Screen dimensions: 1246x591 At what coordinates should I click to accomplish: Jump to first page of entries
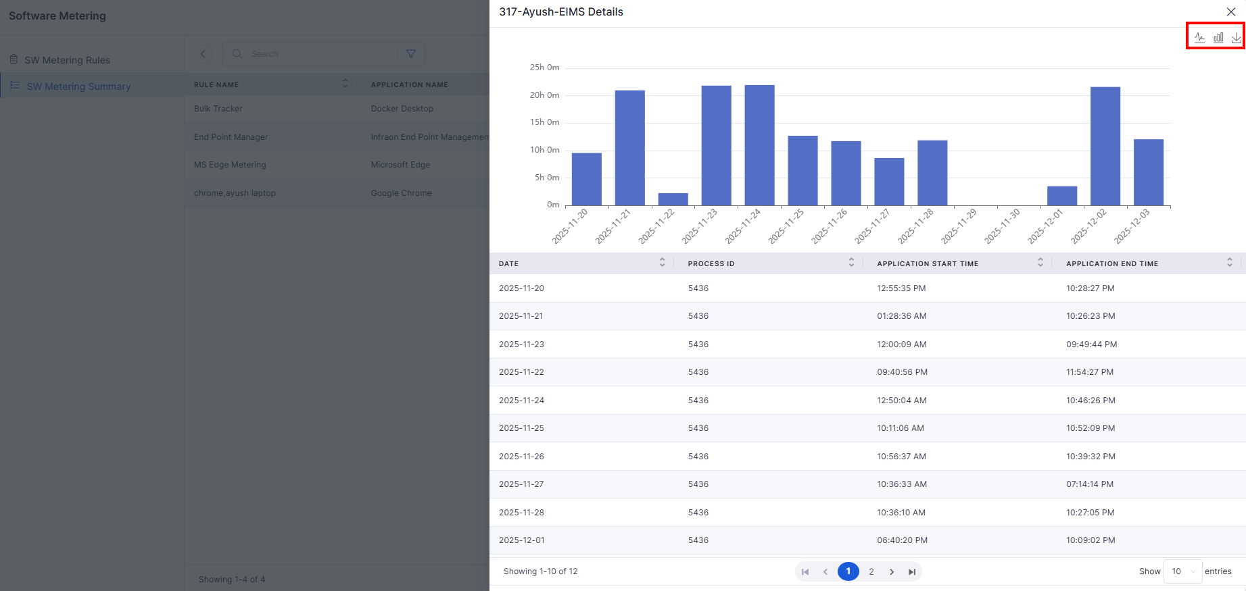pos(805,572)
